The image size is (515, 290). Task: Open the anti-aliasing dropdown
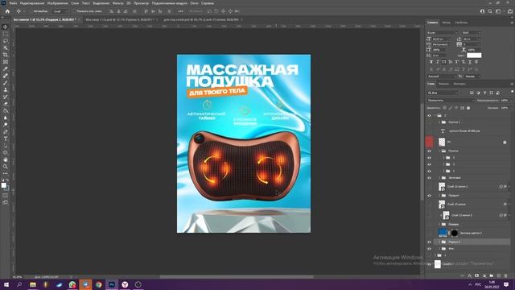[473, 77]
